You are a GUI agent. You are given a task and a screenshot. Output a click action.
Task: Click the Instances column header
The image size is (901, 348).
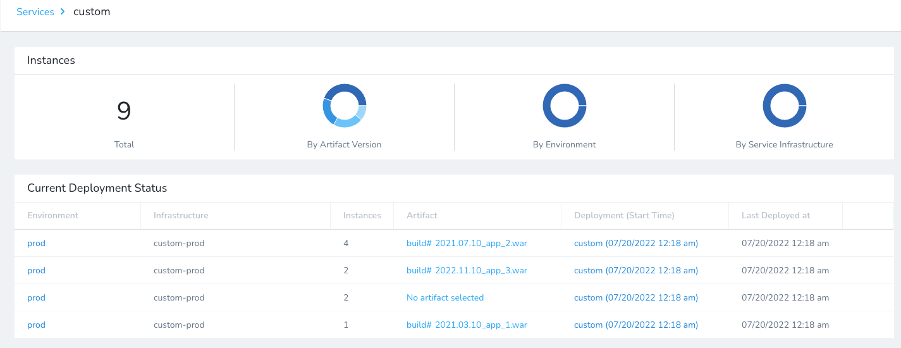point(362,215)
